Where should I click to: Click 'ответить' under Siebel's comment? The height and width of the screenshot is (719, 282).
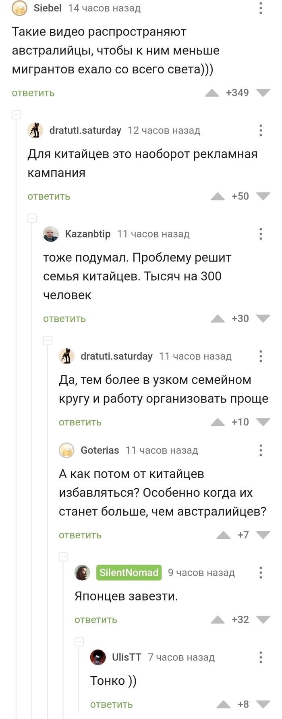click(x=32, y=93)
